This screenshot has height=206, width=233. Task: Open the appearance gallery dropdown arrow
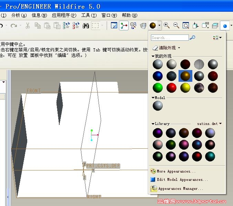pyautogui.click(x=159, y=26)
